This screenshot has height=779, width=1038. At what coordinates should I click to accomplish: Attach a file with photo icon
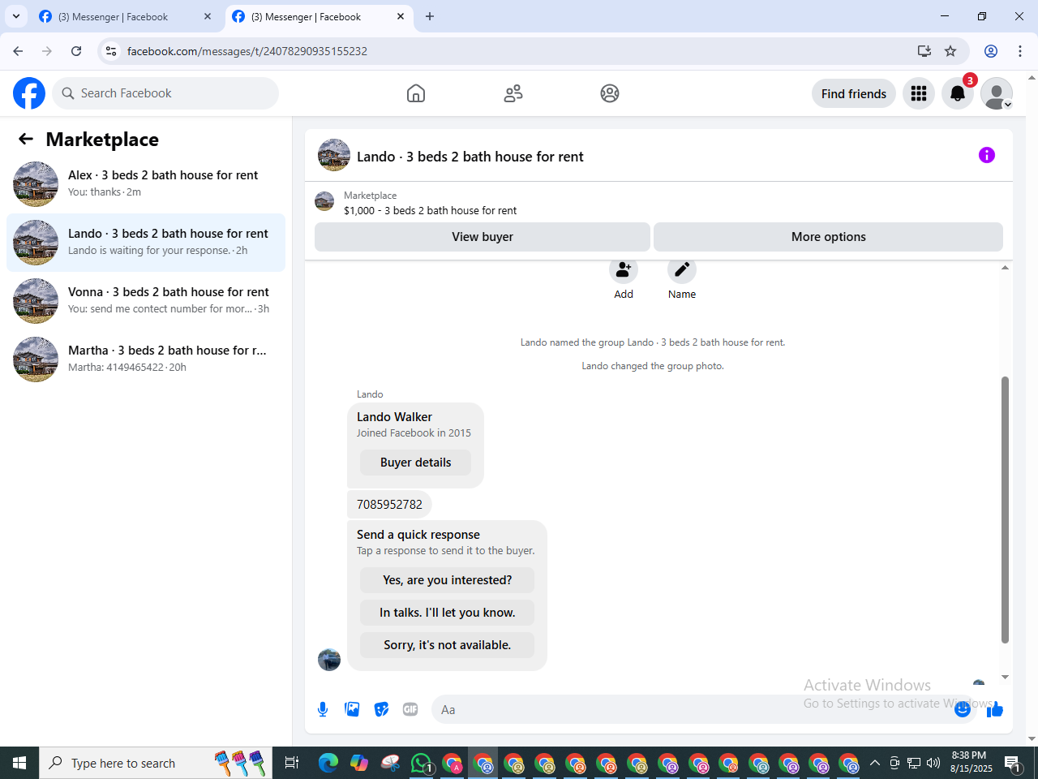pos(352,709)
